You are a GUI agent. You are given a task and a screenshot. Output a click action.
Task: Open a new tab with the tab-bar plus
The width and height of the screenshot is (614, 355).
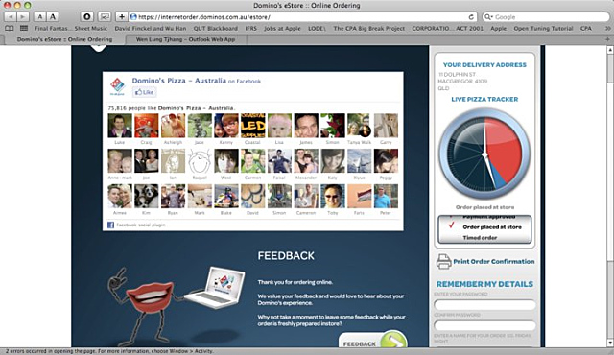[607, 39]
